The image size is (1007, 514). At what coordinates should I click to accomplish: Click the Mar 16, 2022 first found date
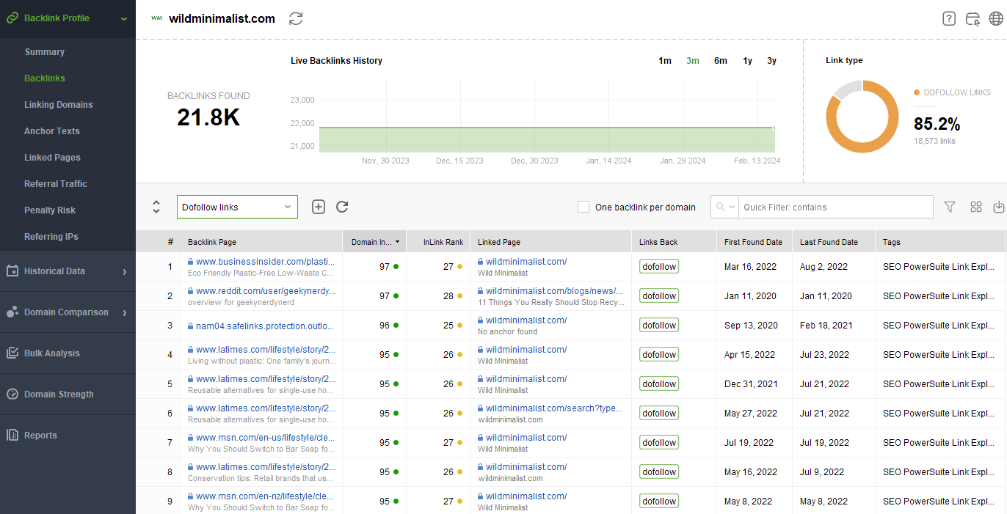pyautogui.click(x=749, y=267)
